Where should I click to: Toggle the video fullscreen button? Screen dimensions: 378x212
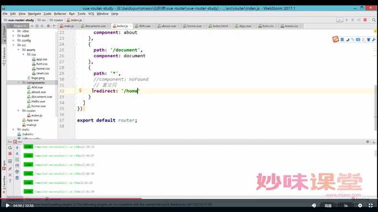coord(370,205)
